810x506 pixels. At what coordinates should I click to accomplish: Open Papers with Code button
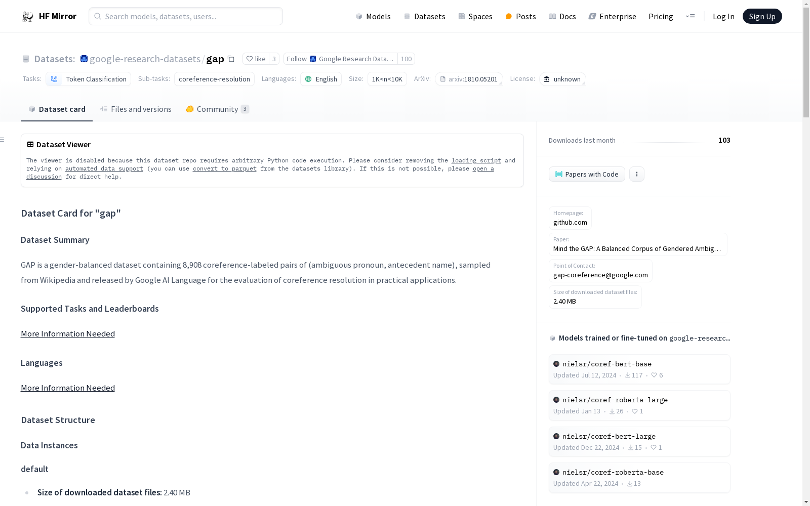[x=587, y=174]
